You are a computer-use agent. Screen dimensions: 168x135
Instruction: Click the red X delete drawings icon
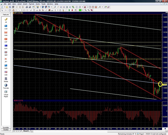coord(92,10)
